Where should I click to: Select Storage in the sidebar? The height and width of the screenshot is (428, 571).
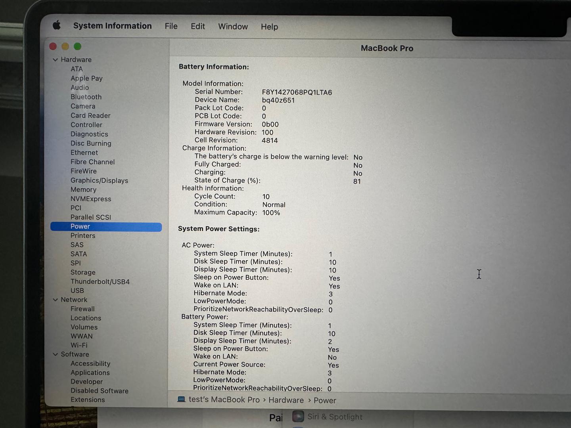[x=83, y=272]
